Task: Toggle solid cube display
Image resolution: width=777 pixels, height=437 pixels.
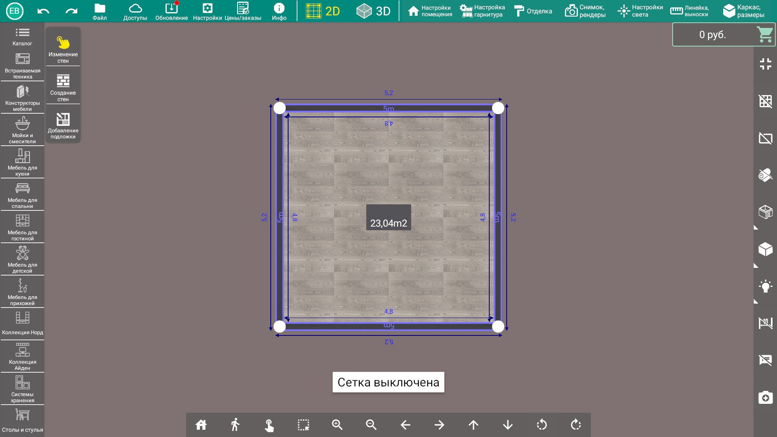Action: (x=765, y=249)
